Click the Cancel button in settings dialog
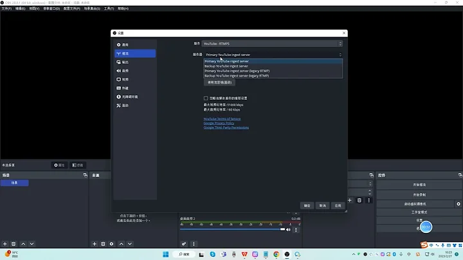This screenshot has height=260, width=463. click(322, 206)
